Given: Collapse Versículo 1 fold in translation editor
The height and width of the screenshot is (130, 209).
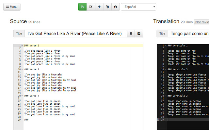Looking at the screenshot, I should click(166, 46).
